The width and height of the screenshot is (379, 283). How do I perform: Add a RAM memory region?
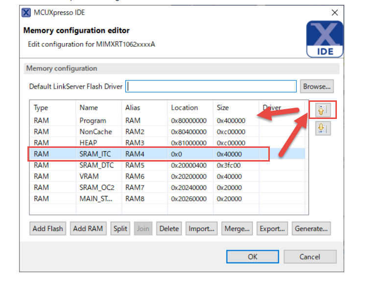[x=88, y=228]
